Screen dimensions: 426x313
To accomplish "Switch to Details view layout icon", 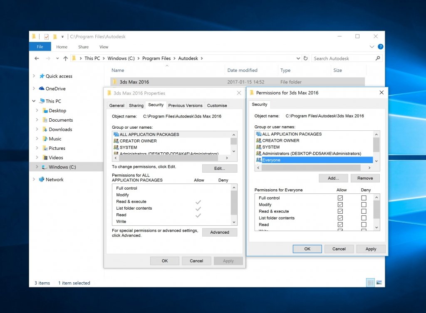I will tap(371, 283).
